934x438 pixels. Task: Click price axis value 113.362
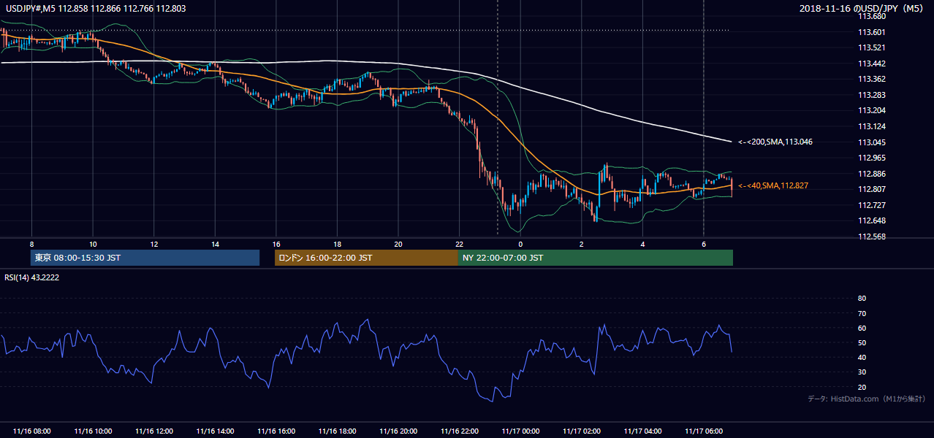(871, 79)
